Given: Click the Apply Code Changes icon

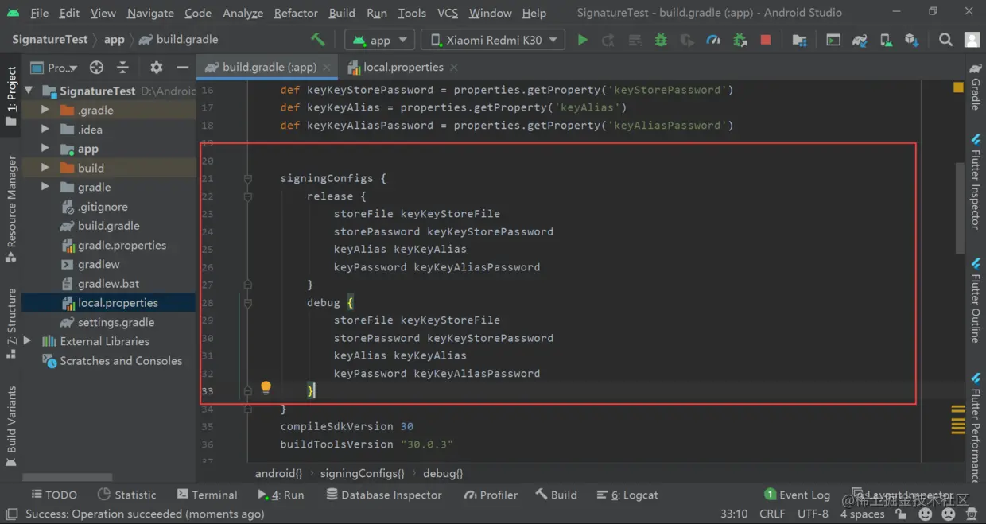Looking at the screenshot, I should click(x=635, y=40).
